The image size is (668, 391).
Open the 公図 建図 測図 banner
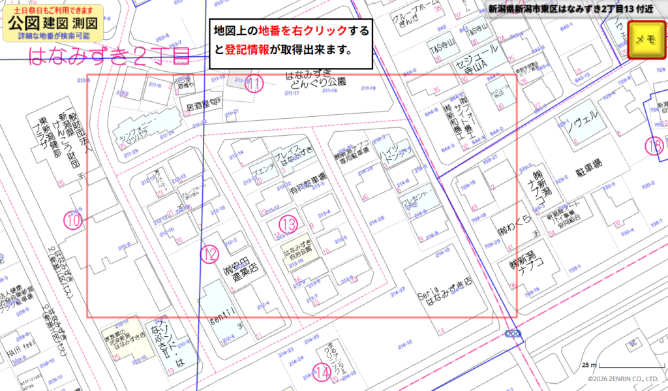point(53,23)
